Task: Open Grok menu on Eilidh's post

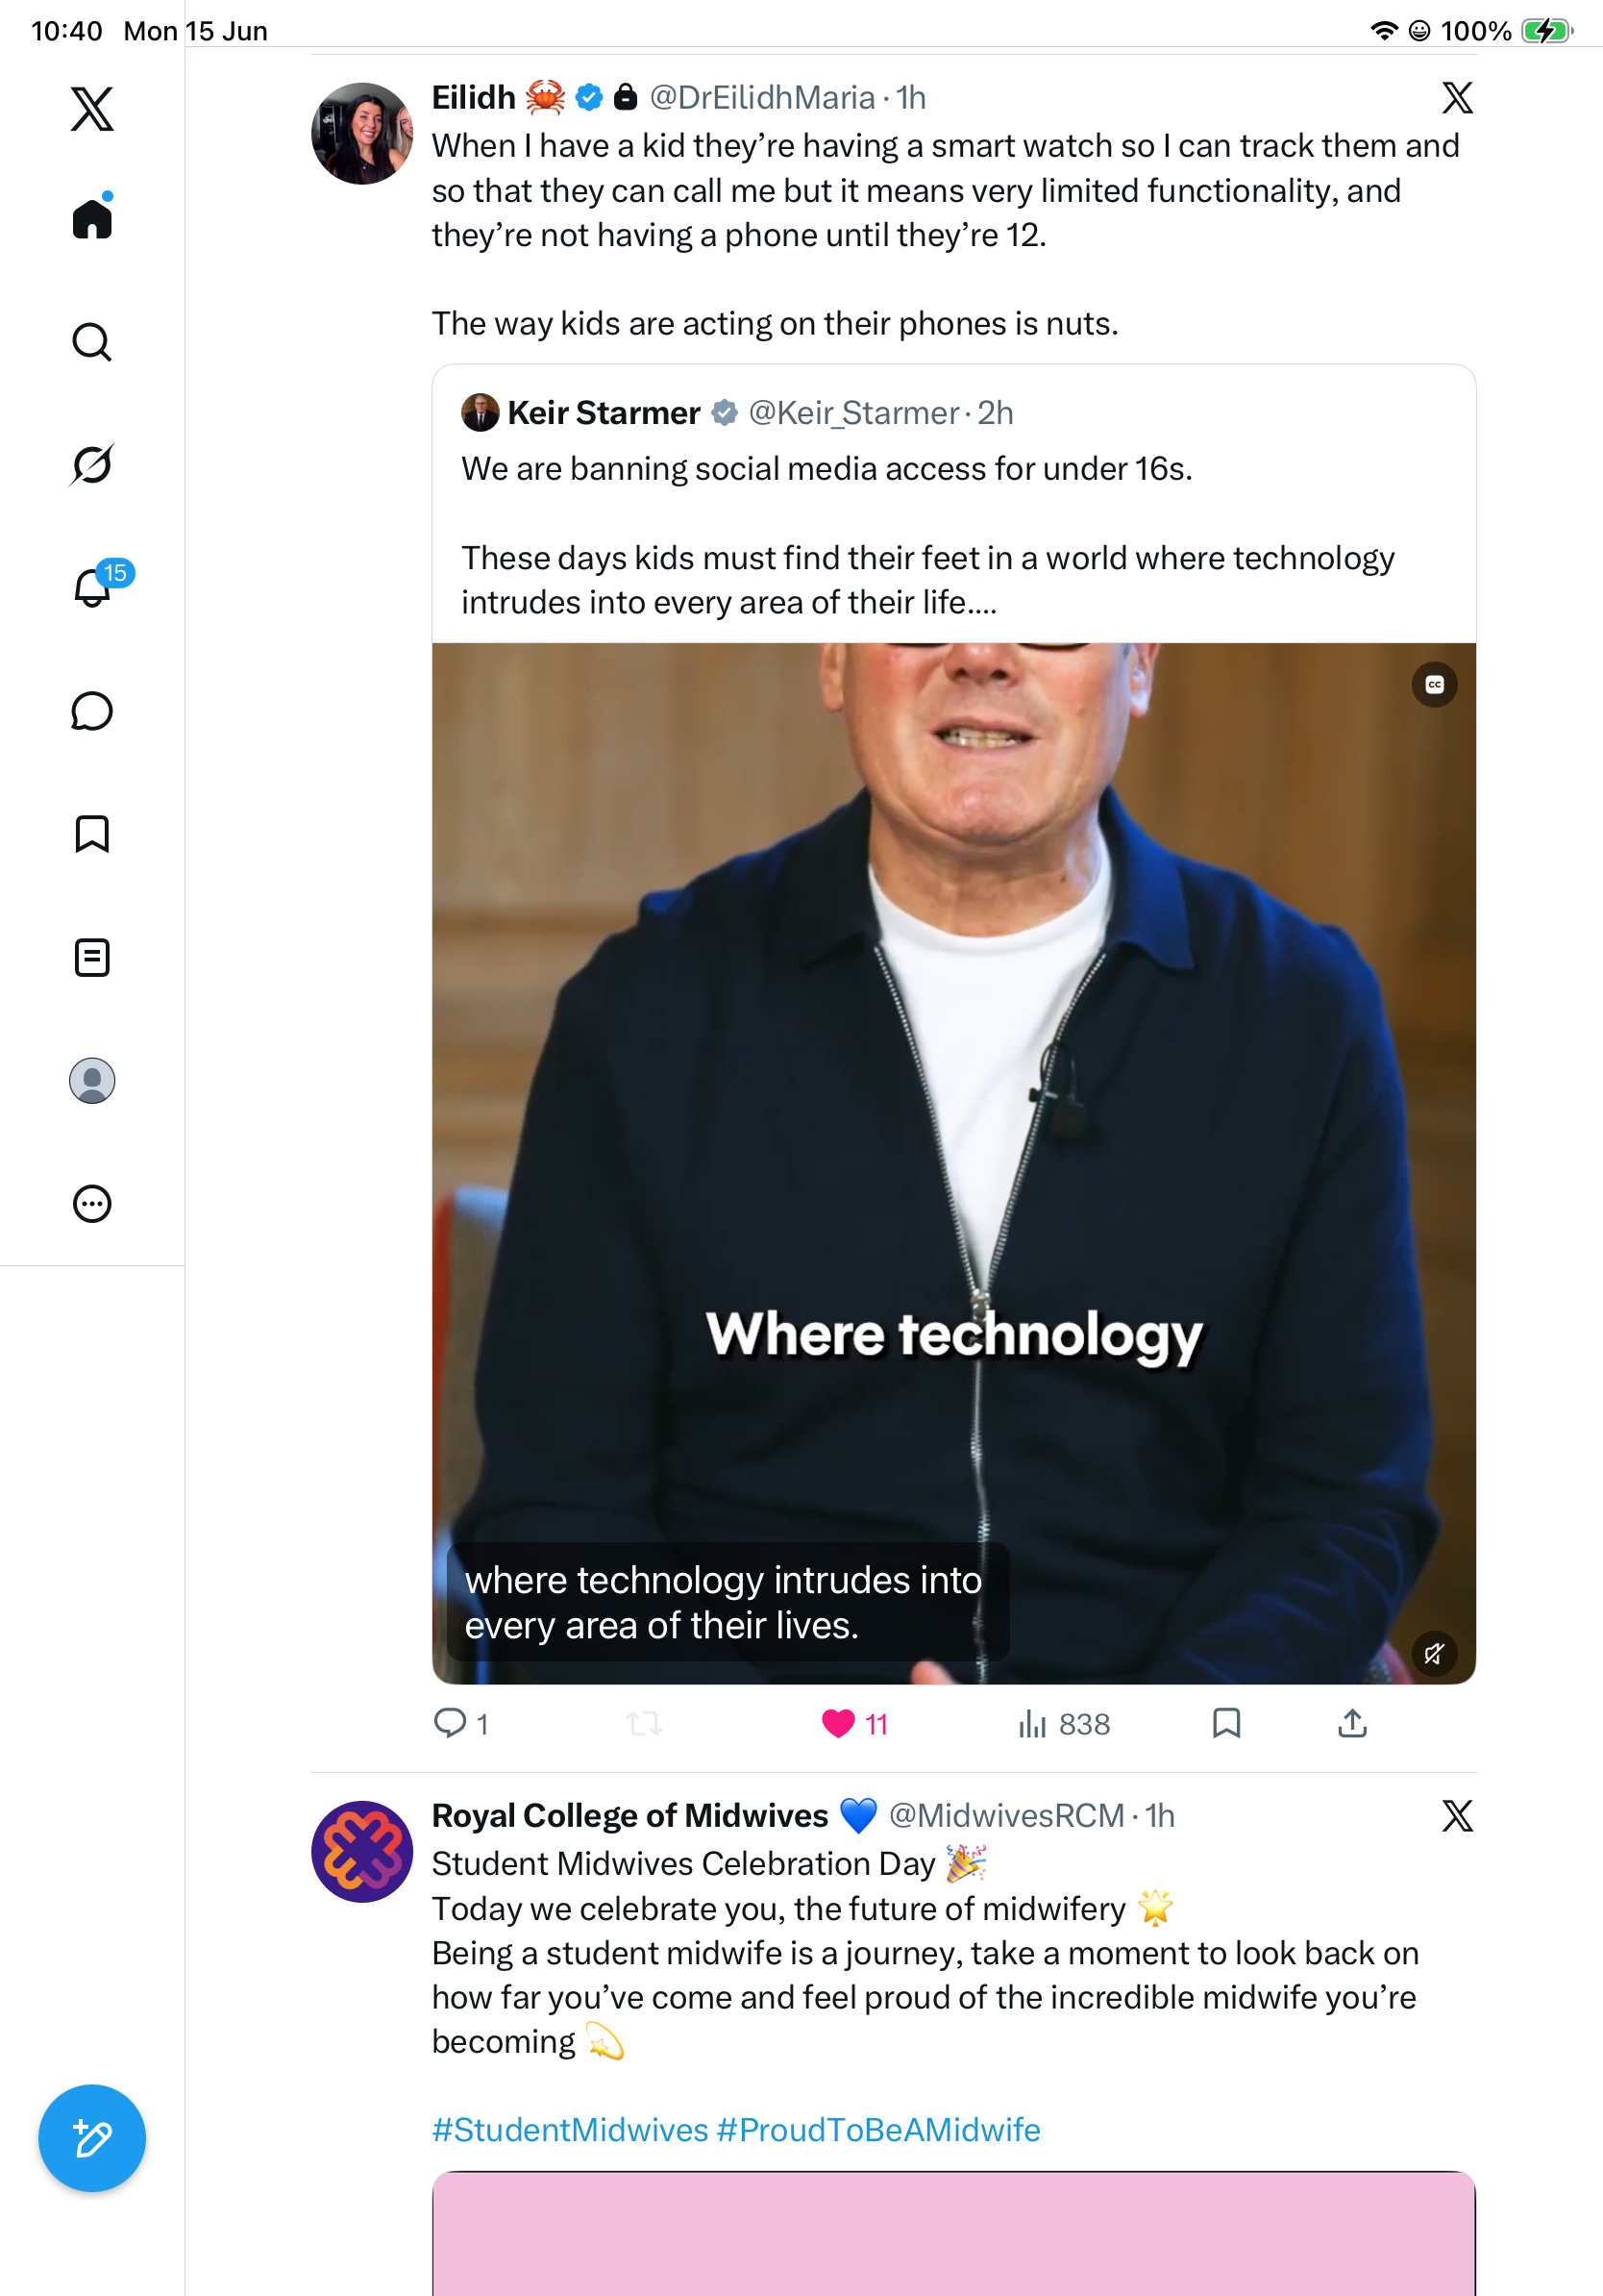Action: (1457, 98)
